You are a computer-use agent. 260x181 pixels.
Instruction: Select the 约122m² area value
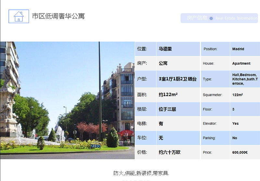point(168,95)
